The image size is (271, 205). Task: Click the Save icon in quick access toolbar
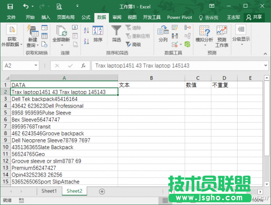tap(9, 7)
